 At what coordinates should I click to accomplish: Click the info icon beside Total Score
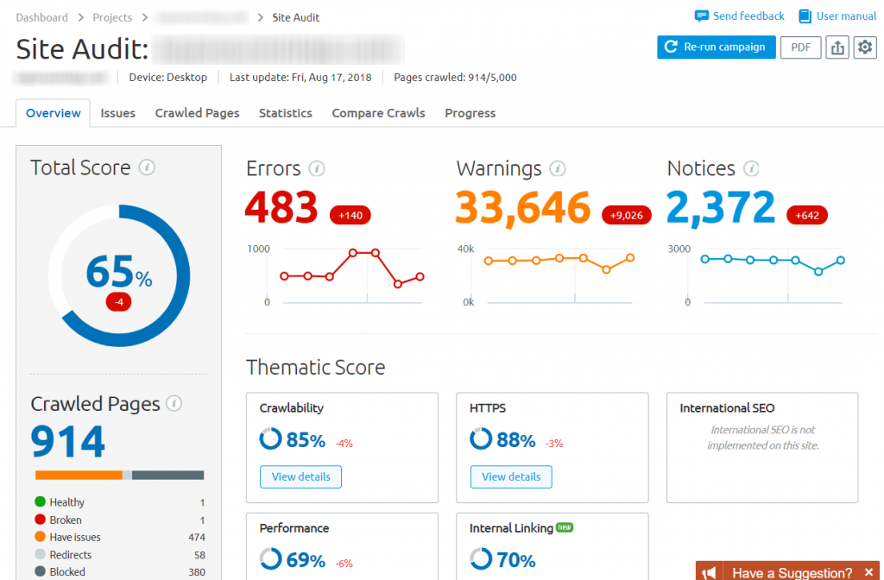[x=145, y=167]
